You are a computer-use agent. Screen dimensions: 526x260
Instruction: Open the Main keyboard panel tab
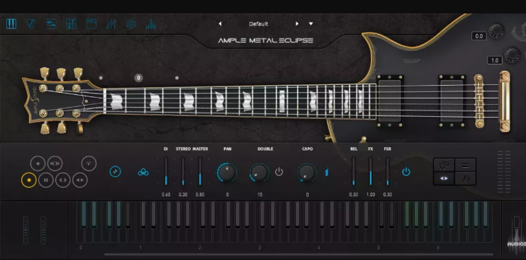point(11,24)
